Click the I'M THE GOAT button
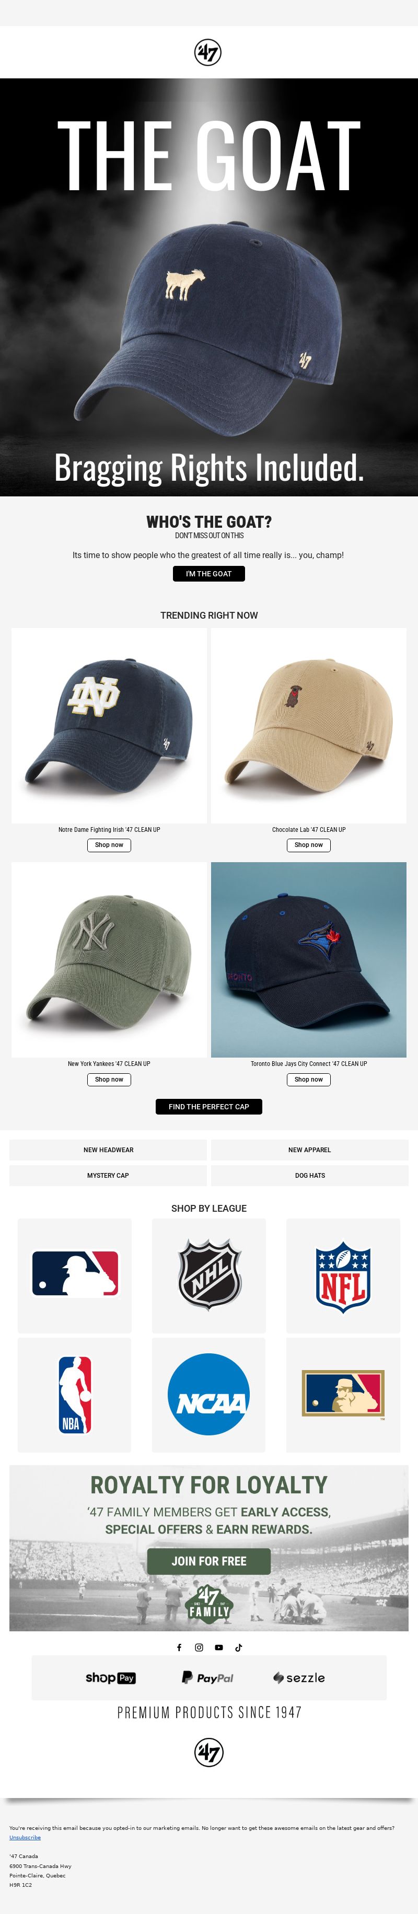The width and height of the screenshot is (418, 1914). [x=208, y=574]
